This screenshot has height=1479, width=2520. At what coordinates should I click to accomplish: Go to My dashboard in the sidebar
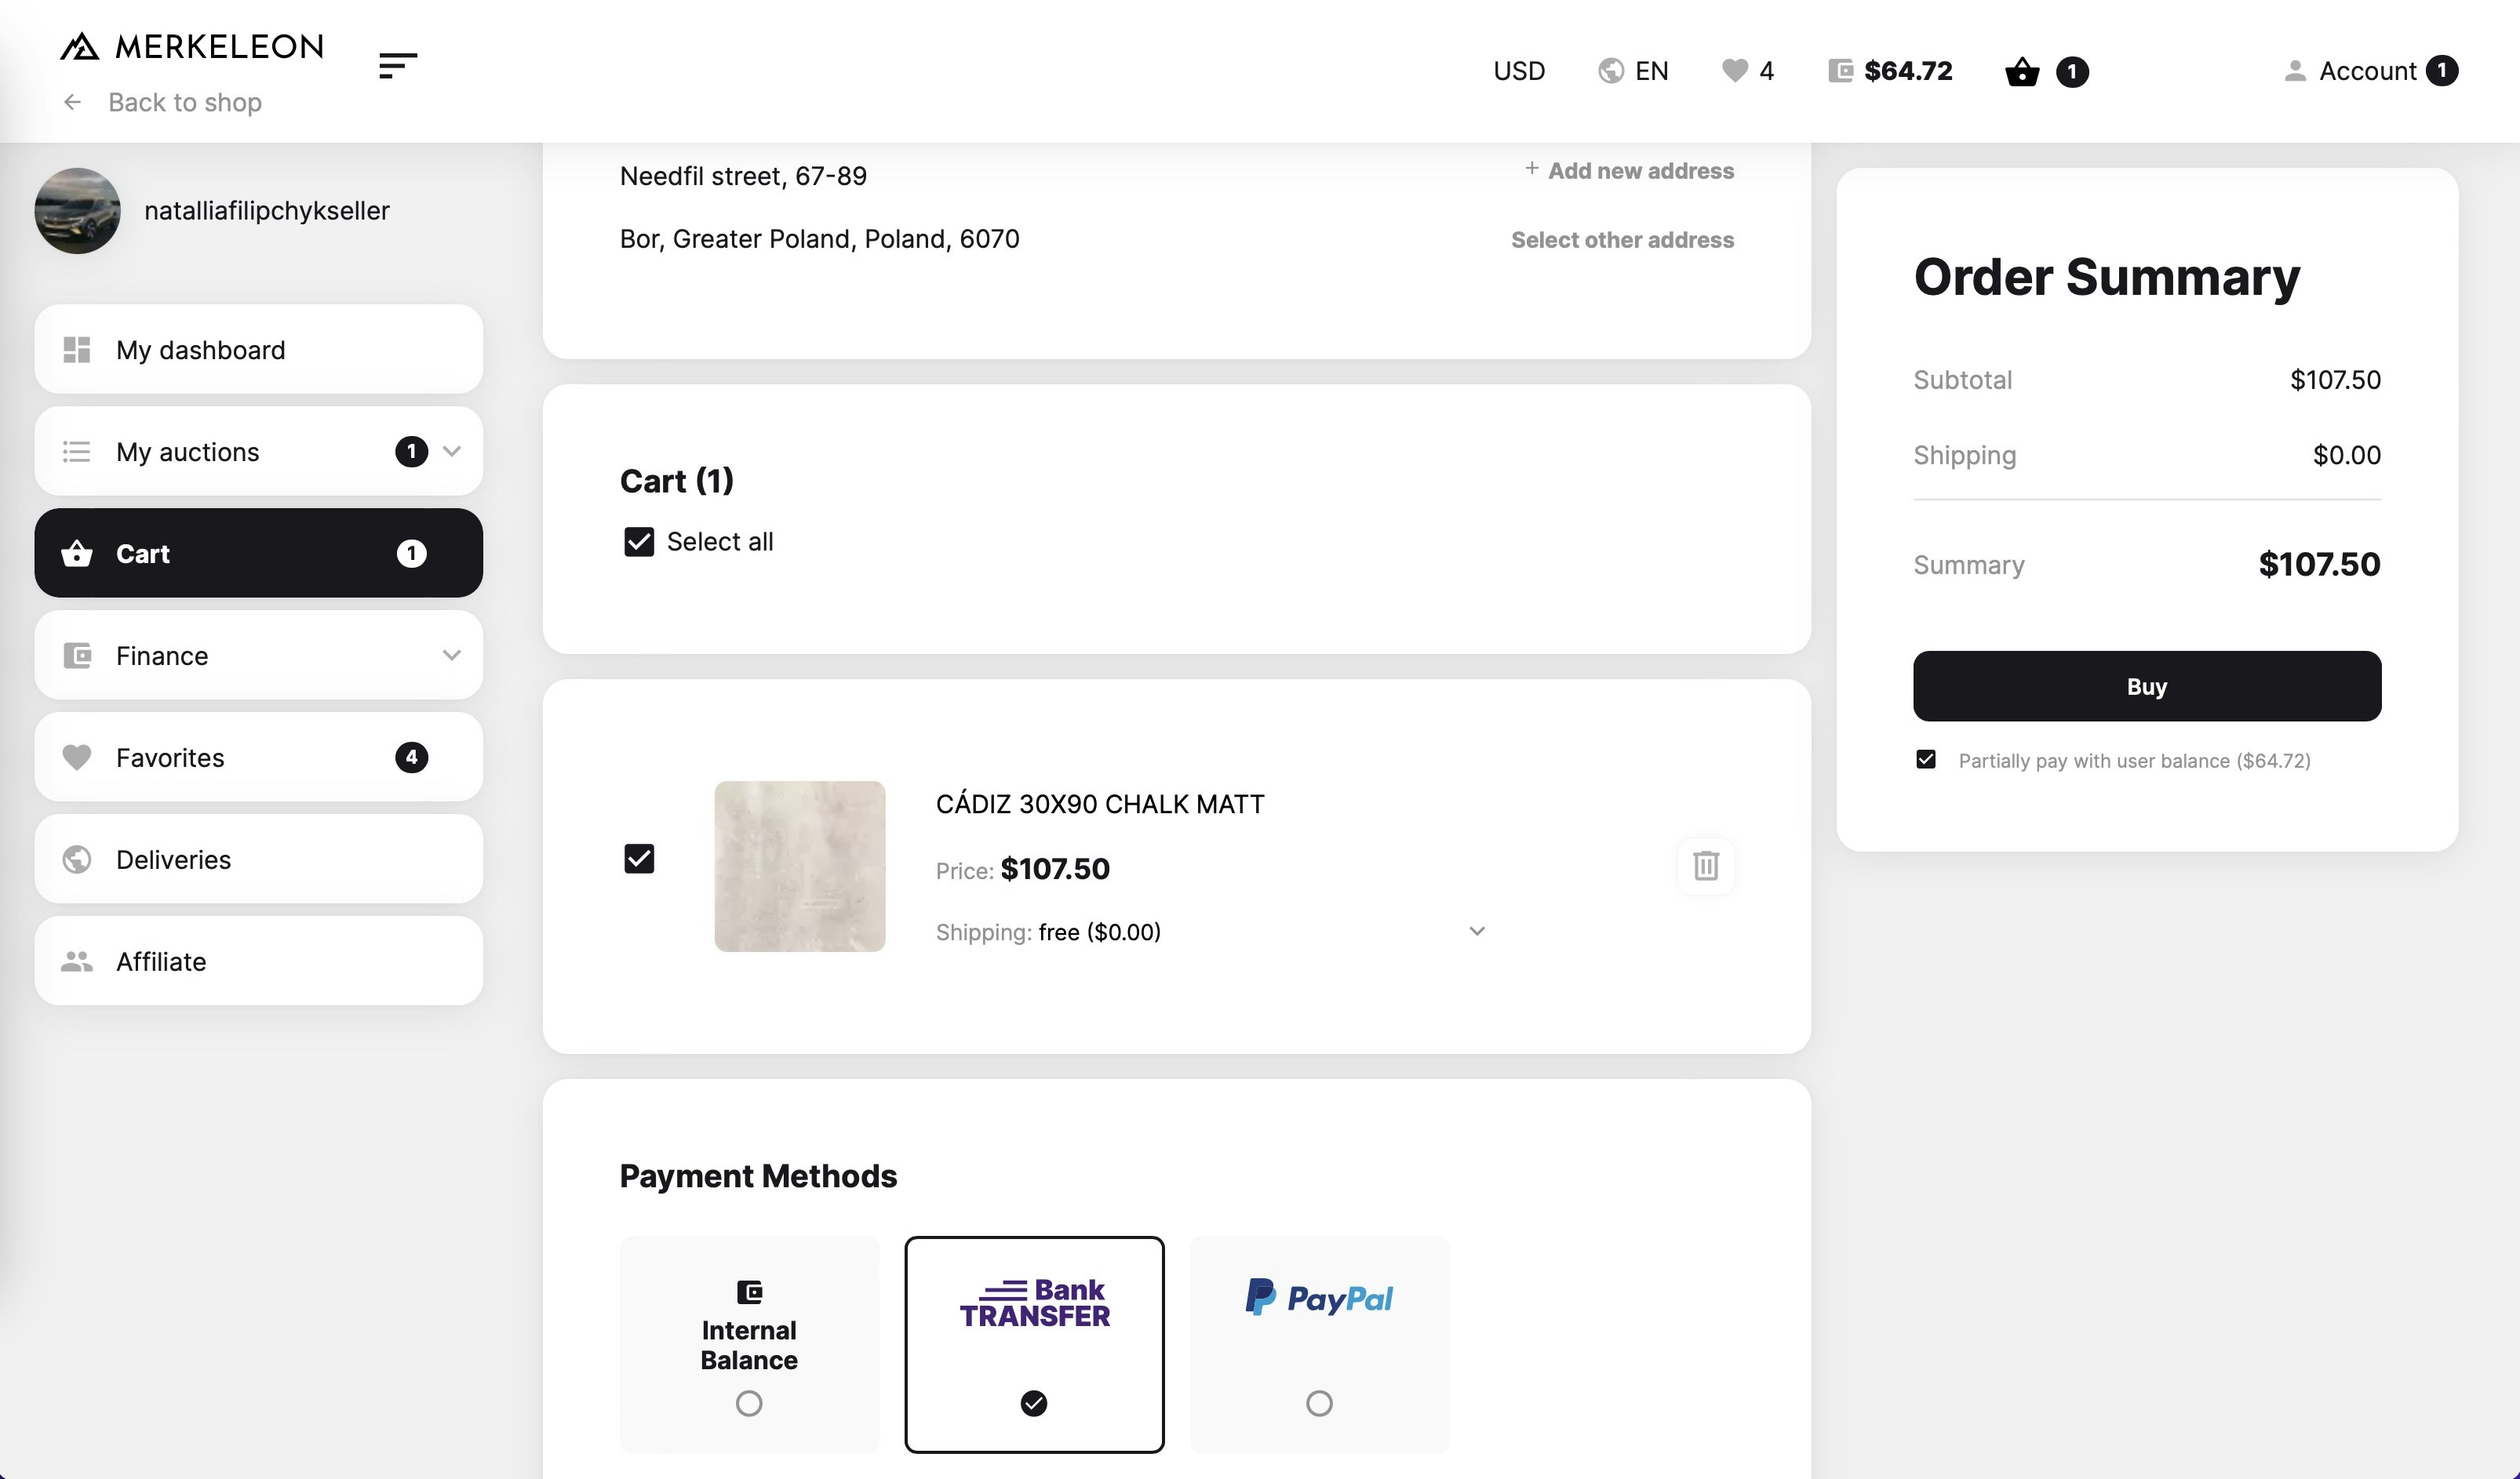coord(258,350)
